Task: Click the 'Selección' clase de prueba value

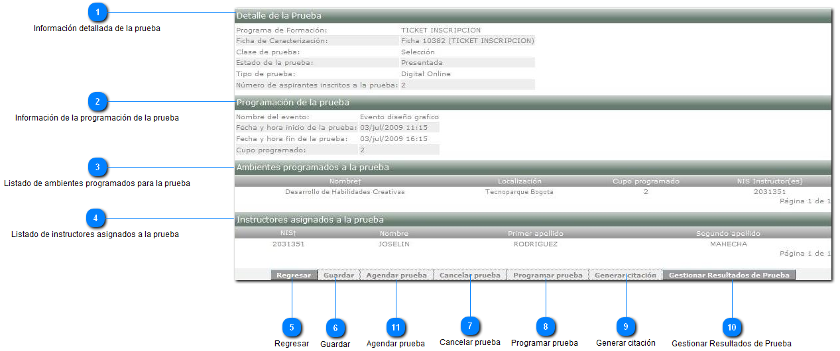Action: pos(418,52)
